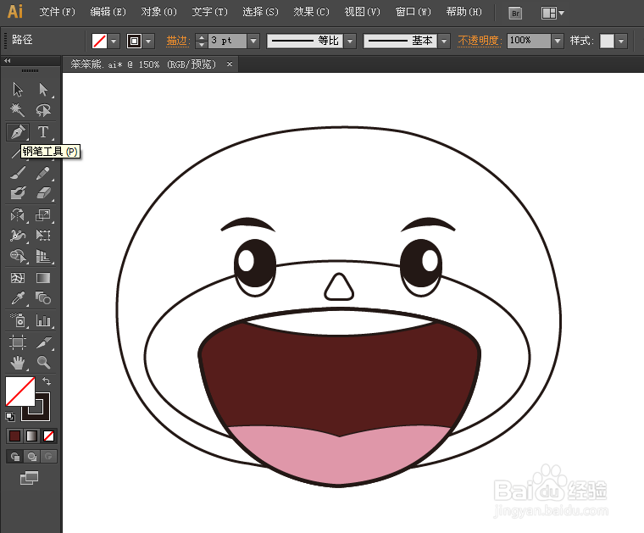Open arrange documents dropdown

552,14
